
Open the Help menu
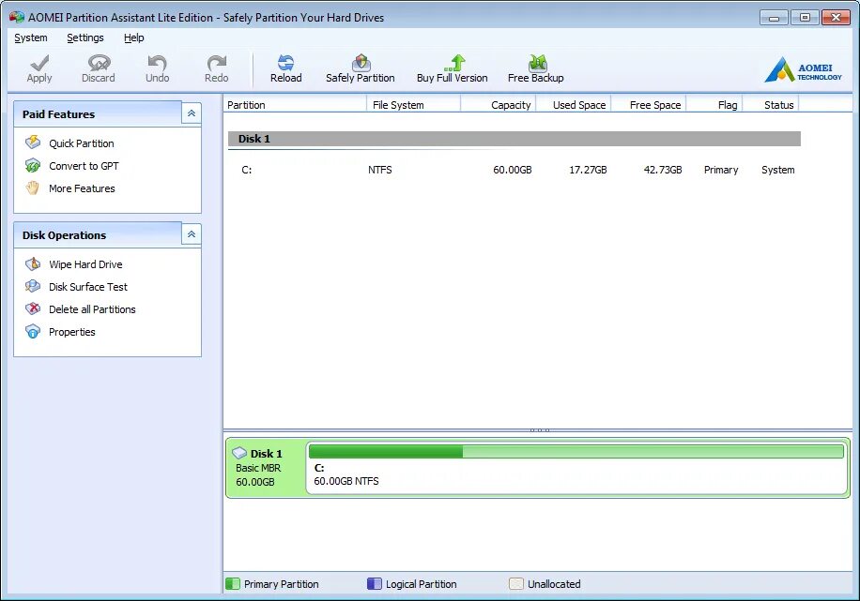pyautogui.click(x=134, y=38)
